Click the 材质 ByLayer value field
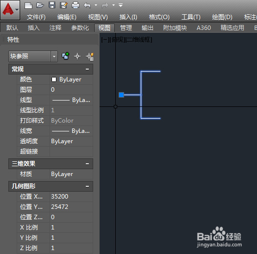The image size is (257, 254). point(71,174)
